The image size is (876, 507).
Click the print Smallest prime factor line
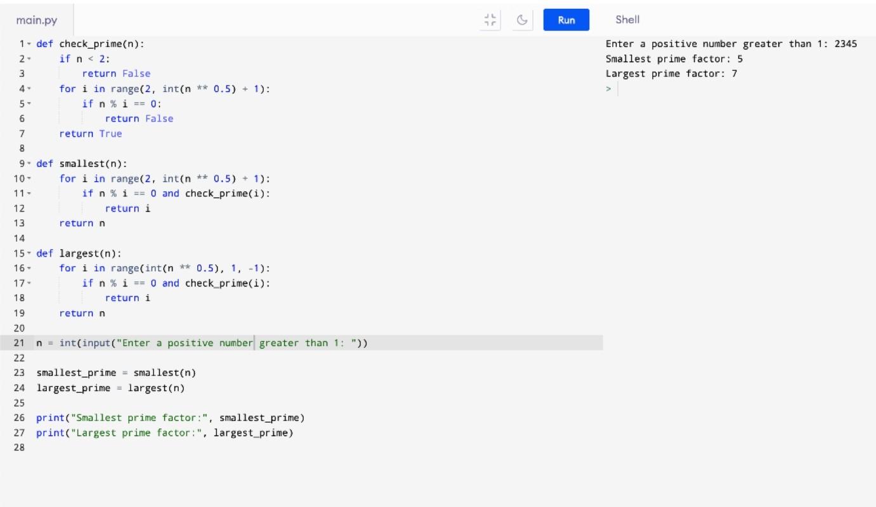pyautogui.click(x=170, y=418)
